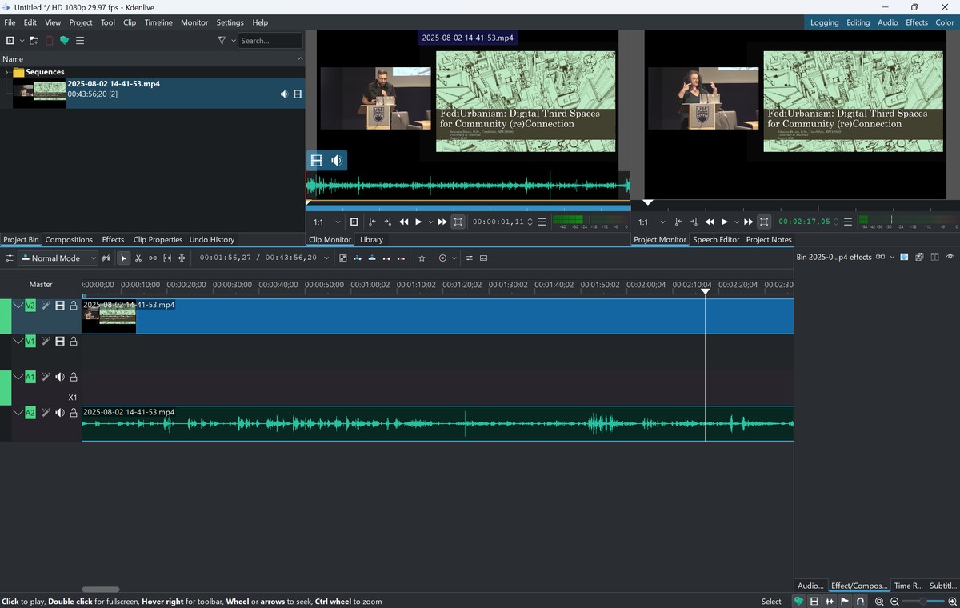Switch to the Color workspace layout
Image resolution: width=960 pixels, height=608 pixels.
[945, 22]
